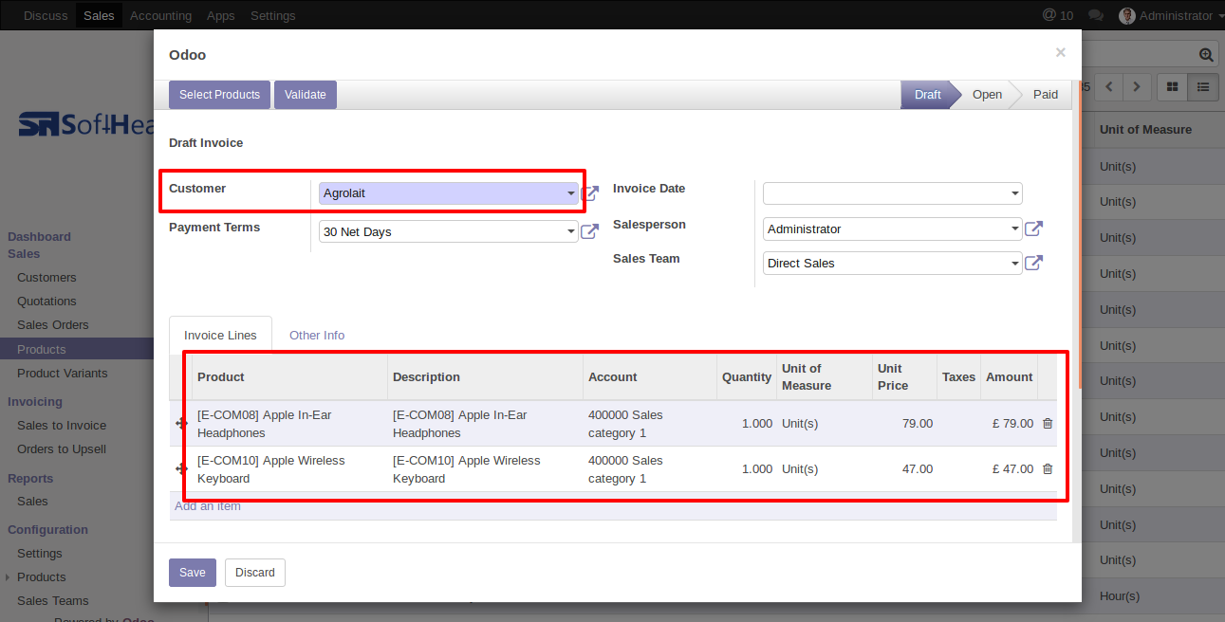Go to previous record page arrow

[x=1108, y=87]
